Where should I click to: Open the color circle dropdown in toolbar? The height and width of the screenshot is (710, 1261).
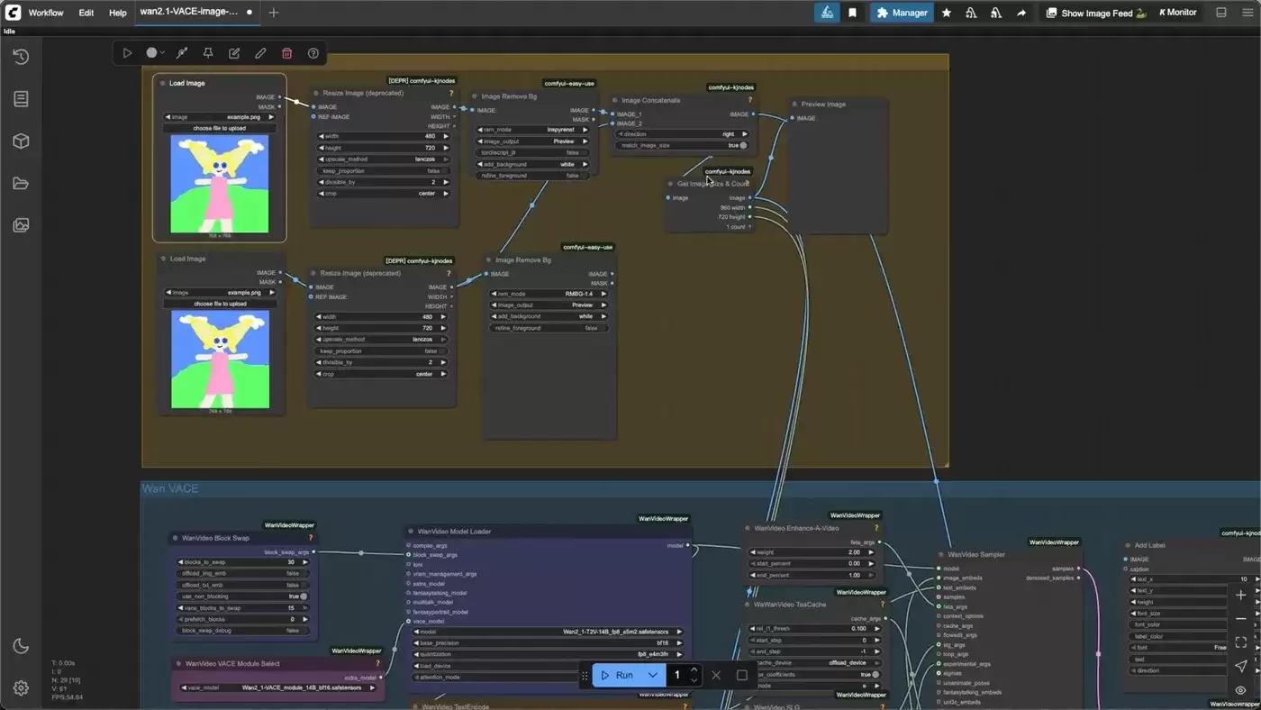pyautogui.click(x=156, y=53)
